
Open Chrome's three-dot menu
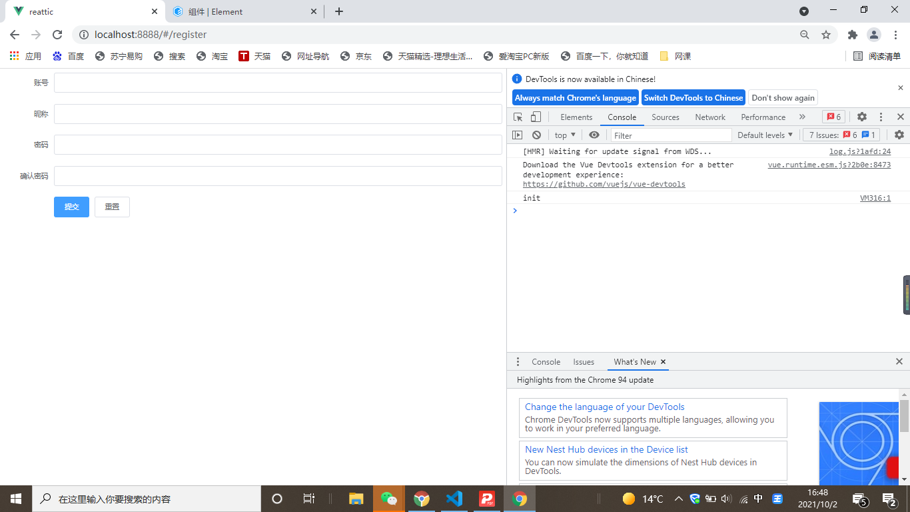pyautogui.click(x=895, y=35)
